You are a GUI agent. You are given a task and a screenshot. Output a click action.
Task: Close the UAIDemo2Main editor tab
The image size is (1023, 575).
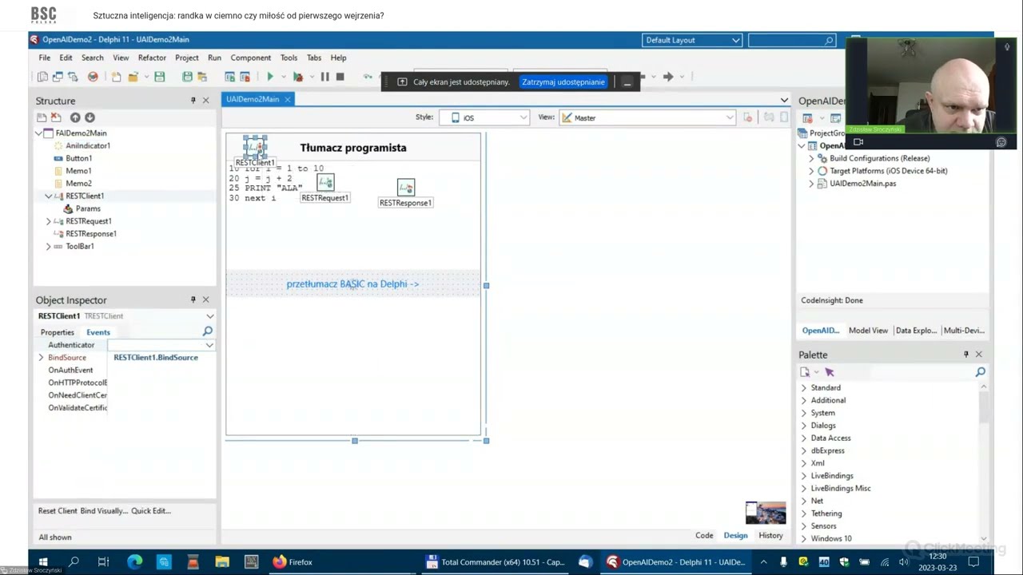pos(288,99)
